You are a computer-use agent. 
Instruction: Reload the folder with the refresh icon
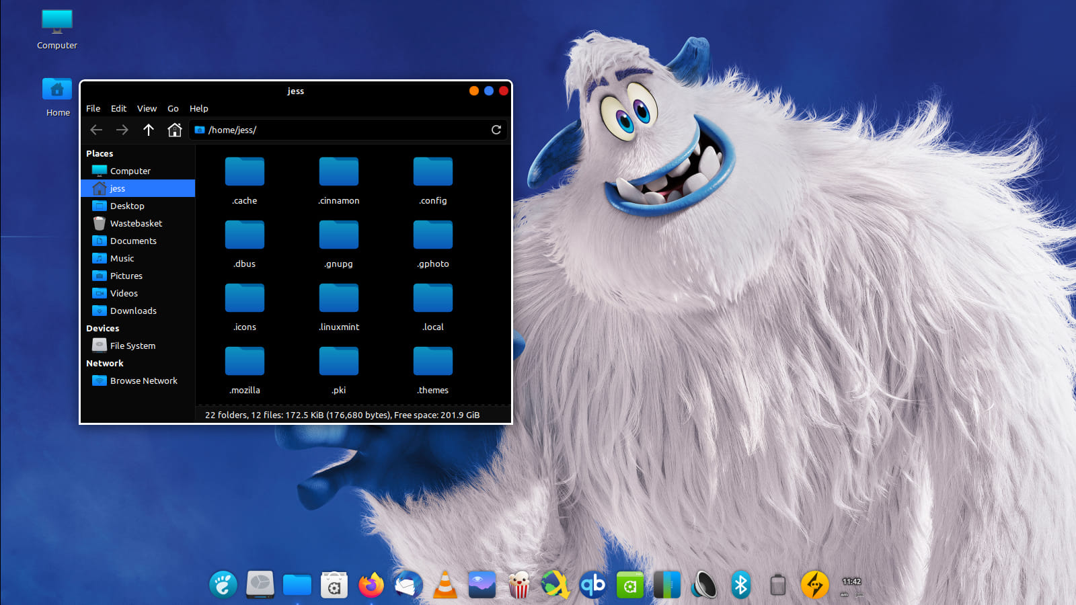coord(496,130)
